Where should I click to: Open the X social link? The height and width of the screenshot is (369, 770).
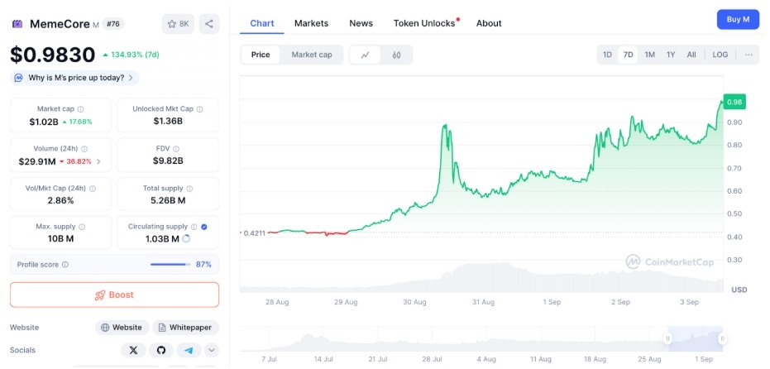click(134, 350)
